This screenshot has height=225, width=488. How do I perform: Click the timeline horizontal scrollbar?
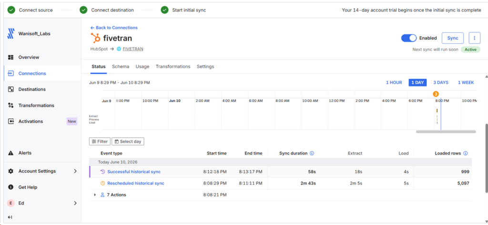446,132
